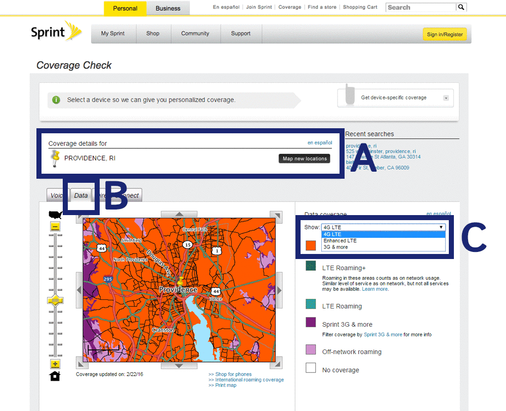Zoom in with the plus button

tap(55, 364)
